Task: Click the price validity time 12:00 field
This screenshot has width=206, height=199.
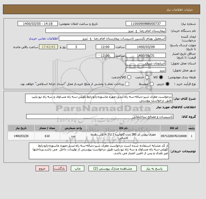Action: pos(105,55)
